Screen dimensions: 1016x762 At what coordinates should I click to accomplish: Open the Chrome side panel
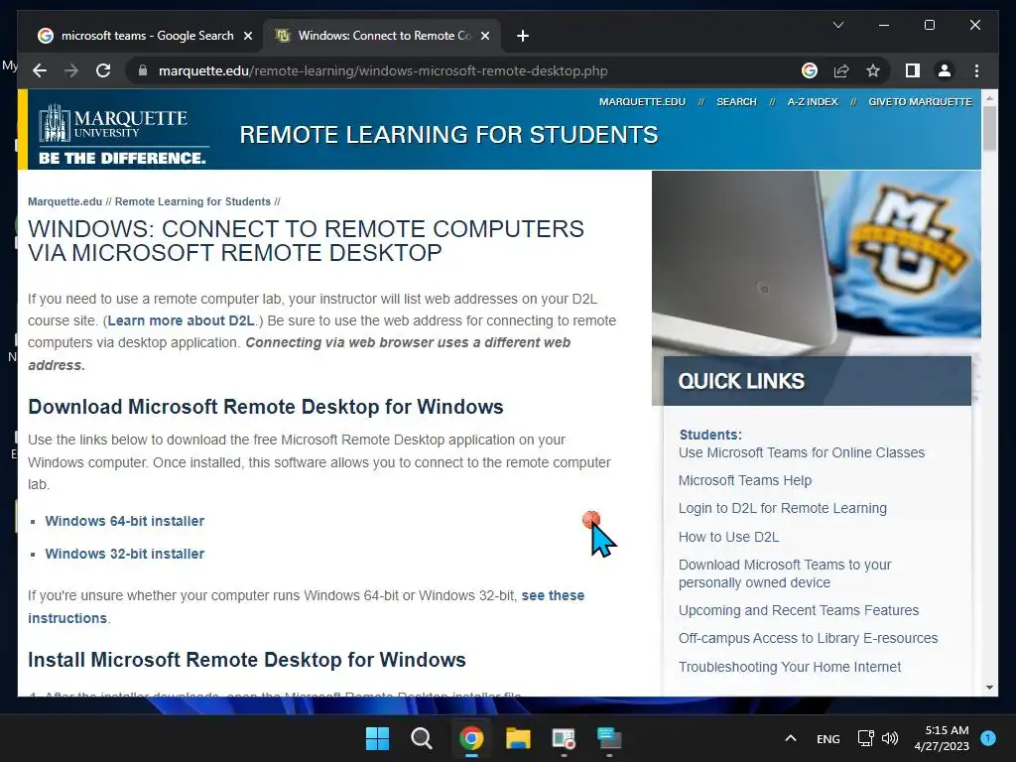click(x=913, y=70)
